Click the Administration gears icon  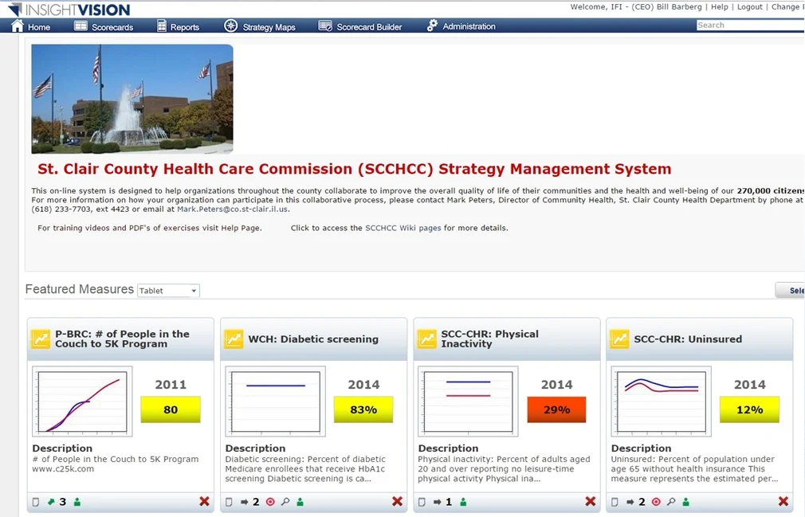pos(432,25)
